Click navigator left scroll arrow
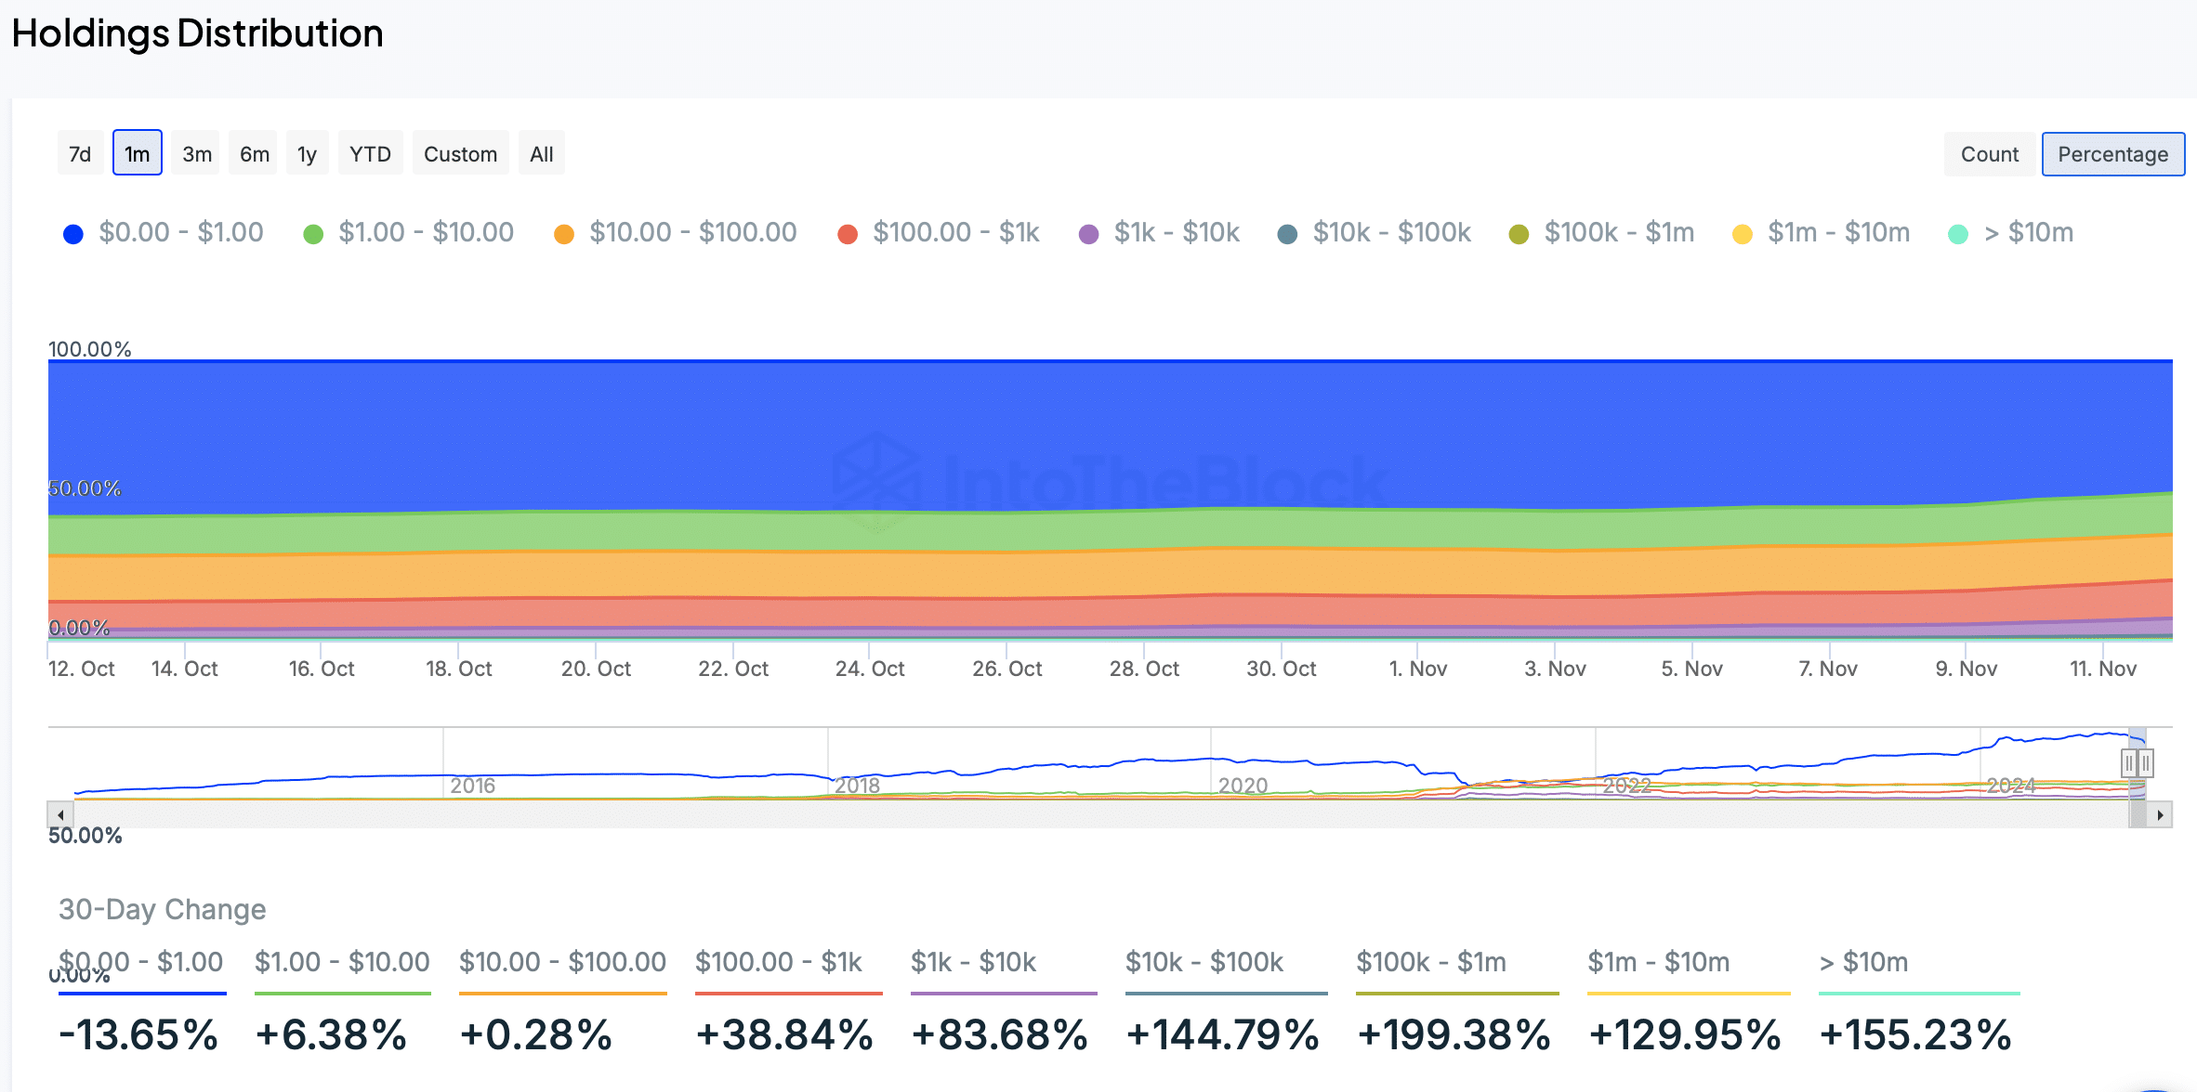Viewport: 2197px width, 1092px height. pyautogui.click(x=60, y=815)
